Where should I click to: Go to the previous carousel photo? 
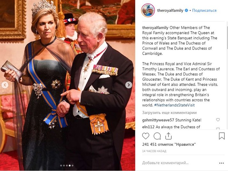click(x=5, y=85)
